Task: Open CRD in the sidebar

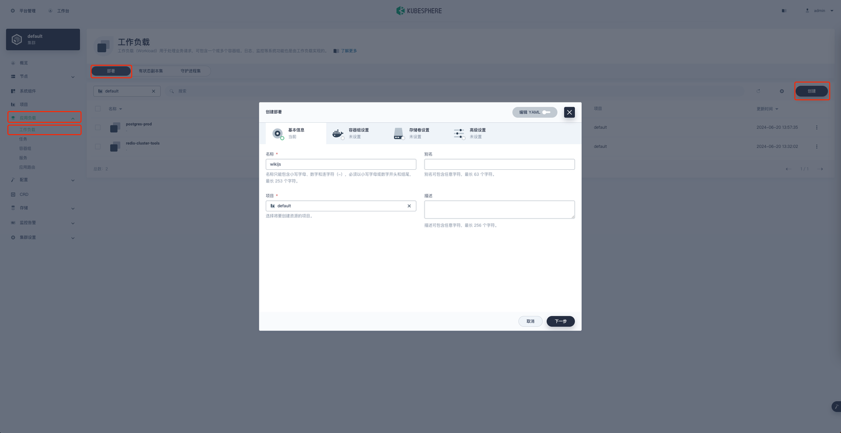Action: coord(24,194)
